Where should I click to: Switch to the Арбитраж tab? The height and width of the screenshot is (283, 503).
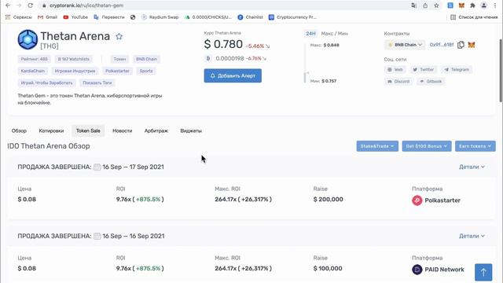point(156,131)
